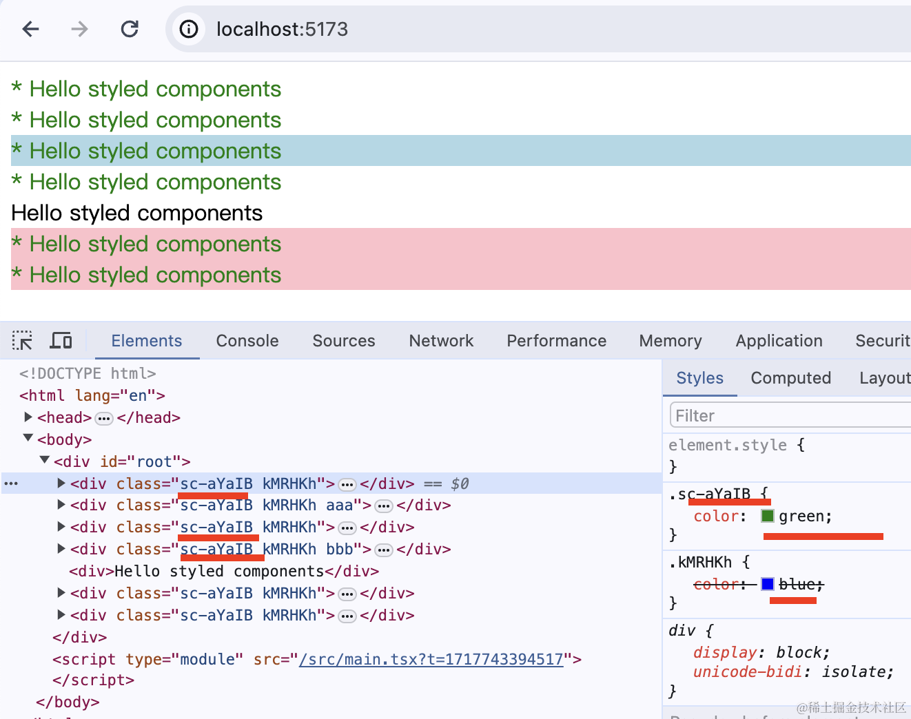
Task: Click the blue-highlighted Hello styled components line
Action: (x=461, y=150)
